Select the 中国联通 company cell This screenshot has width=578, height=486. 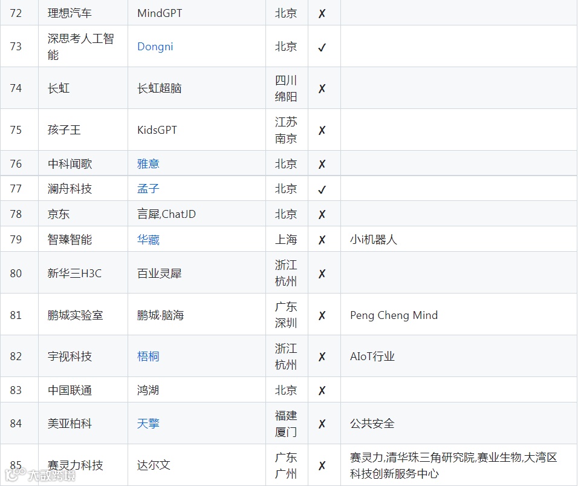pos(83,390)
